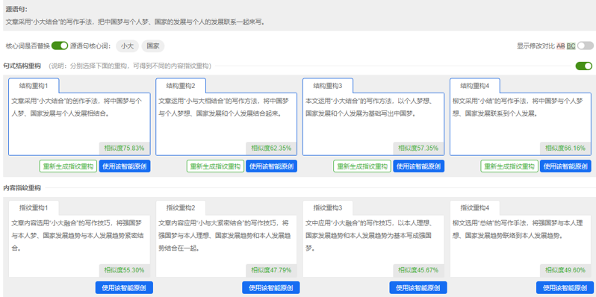
Task: Click the 源语句核心词 label
Action: [90, 46]
